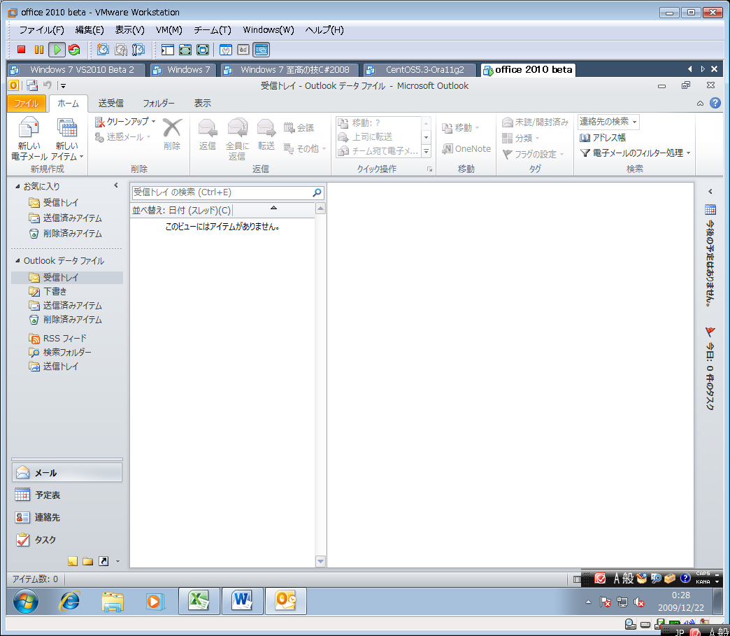Open the VM(M) menu in VMware
Viewport: 730px width, 636px height.
(169, 30)
